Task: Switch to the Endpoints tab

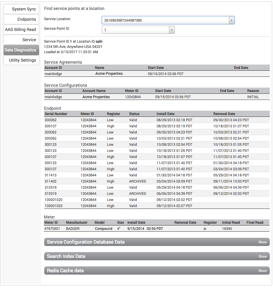Action: pos(21,19)
